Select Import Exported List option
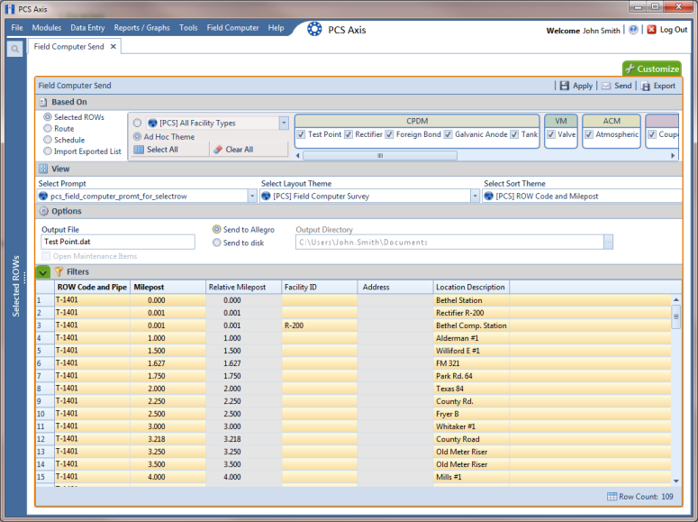This screenshot has width=698, height=522. pos(48,151)
